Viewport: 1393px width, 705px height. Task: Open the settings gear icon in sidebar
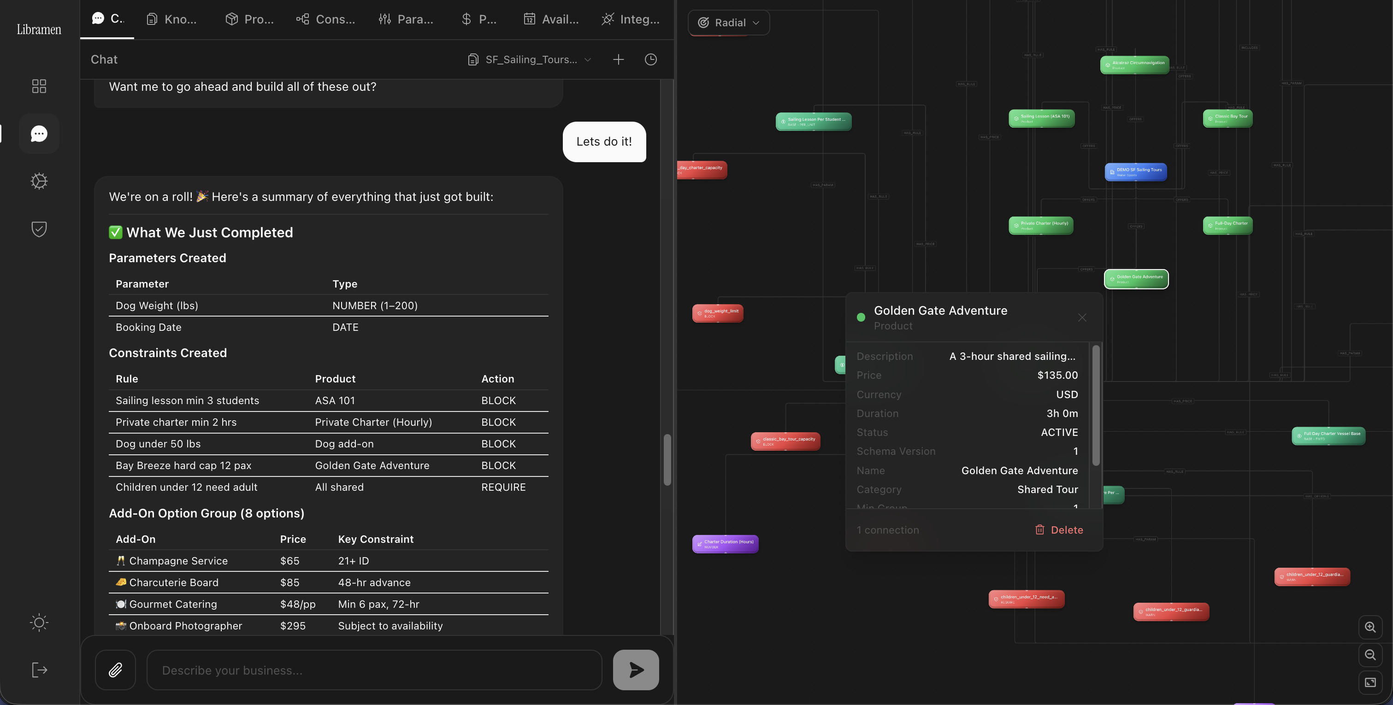[39, 181]
